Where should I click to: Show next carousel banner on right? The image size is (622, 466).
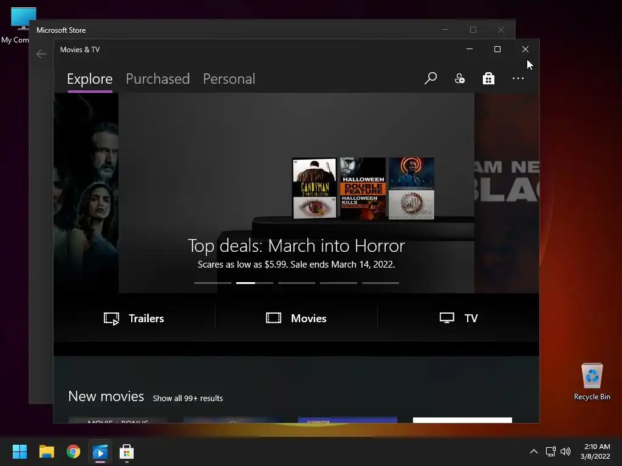[507, 192]
